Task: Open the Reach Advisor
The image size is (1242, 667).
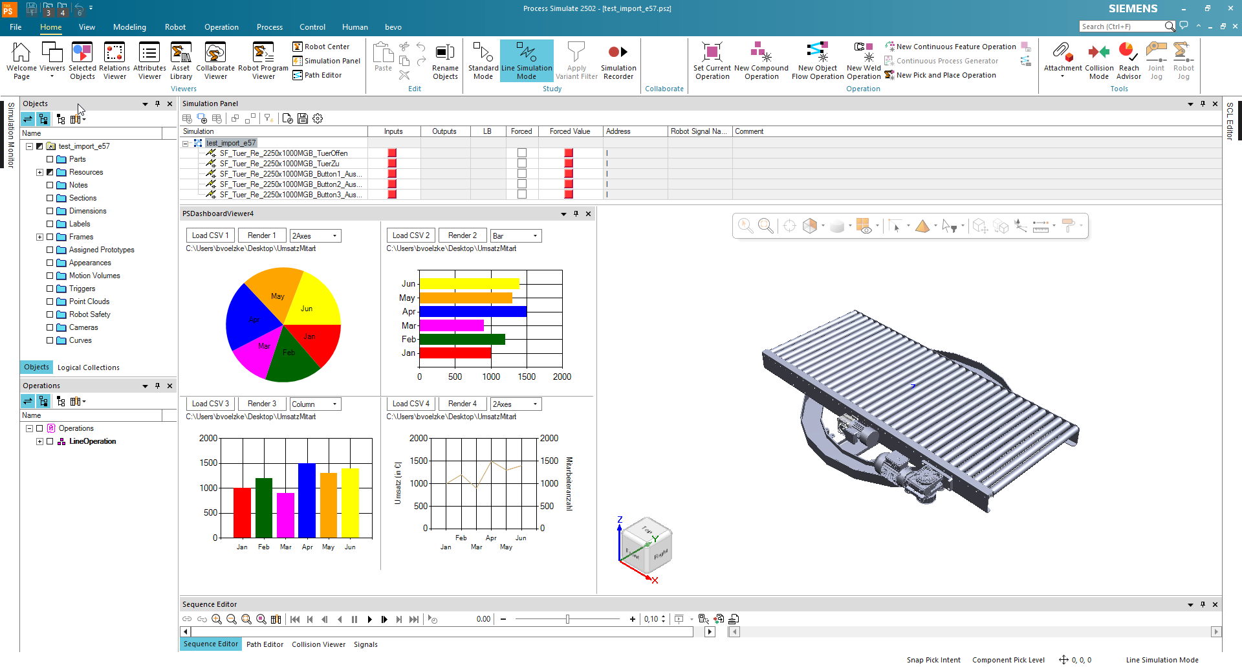Action: pyautogui.click(x=1129, y=61)
